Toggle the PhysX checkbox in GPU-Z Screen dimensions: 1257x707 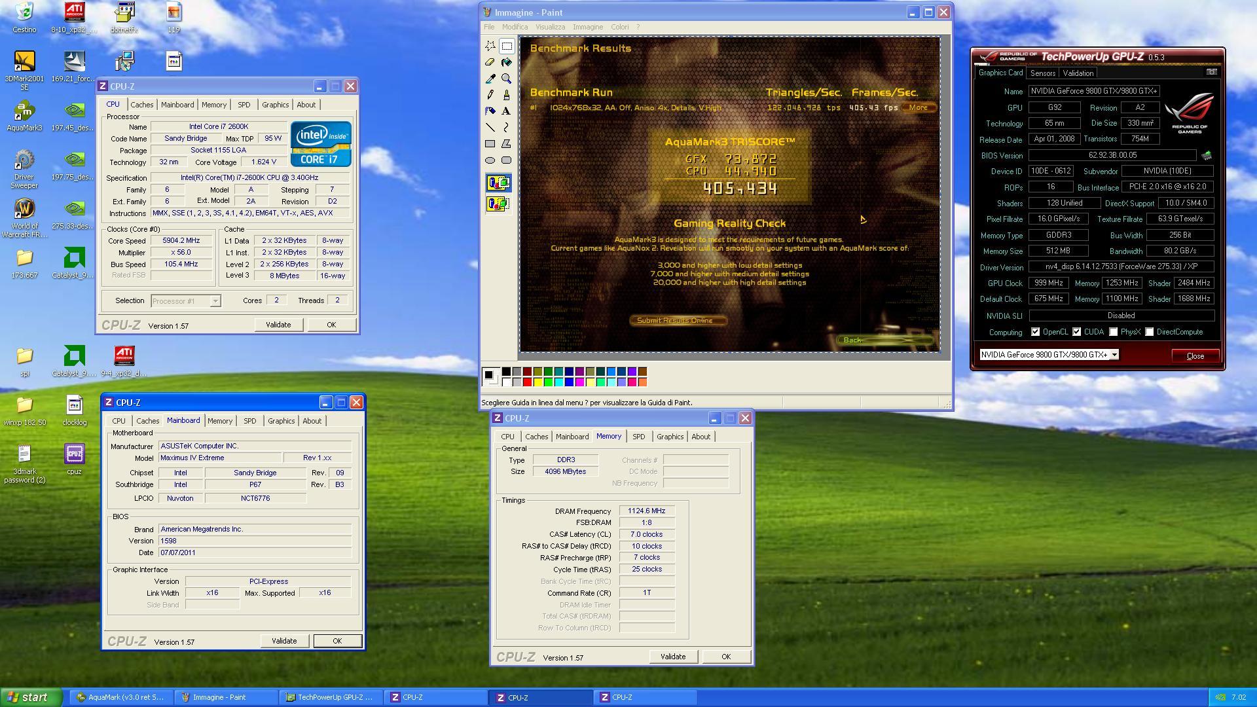pyautogui.click(x=1113, y=332)
